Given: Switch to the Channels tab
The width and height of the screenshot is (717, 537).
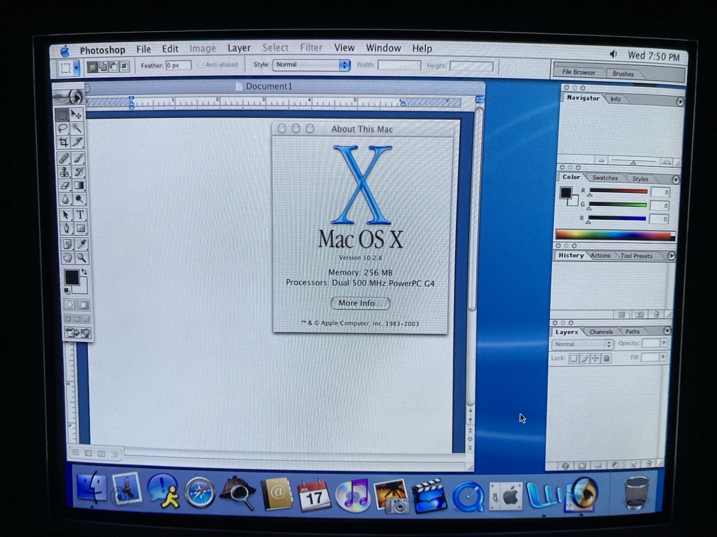Looking at the screenshot, I should coord(601,332).
